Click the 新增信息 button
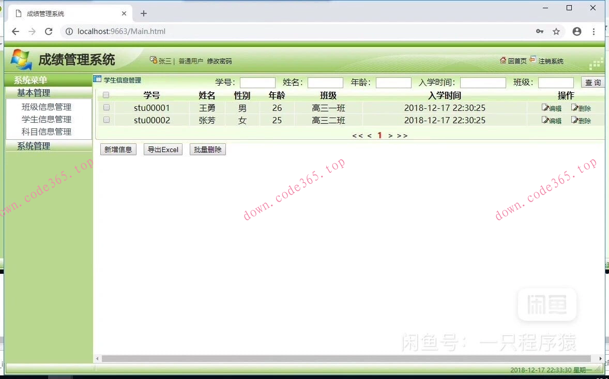Screen dimensions: 609x379 [x=118, y=149]
